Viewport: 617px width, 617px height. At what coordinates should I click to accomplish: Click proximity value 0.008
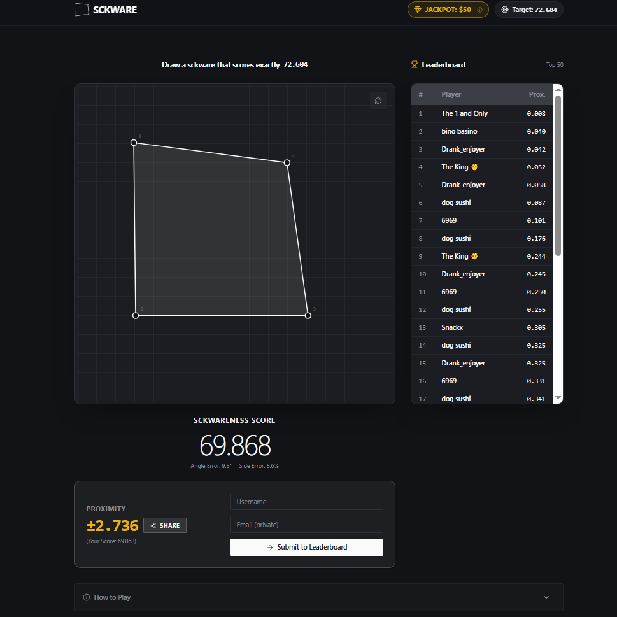tap(536, 114)
